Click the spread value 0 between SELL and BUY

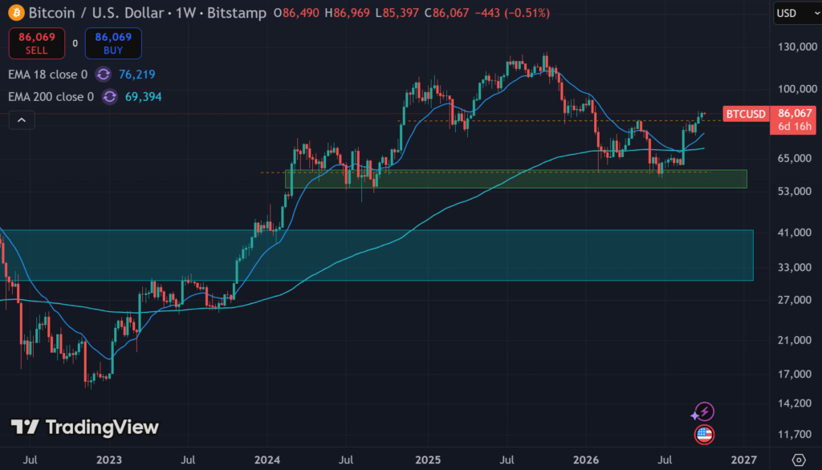click(75, 43)
